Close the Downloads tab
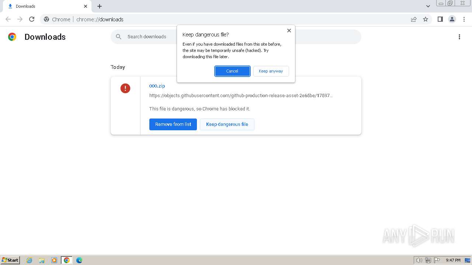Image resolution: width=472 pixels, height=265 pixels. point(86,6)
